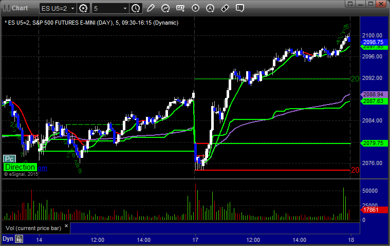
Task: Click the empty blue study tab strip
Action: click(x=215, y=228)
